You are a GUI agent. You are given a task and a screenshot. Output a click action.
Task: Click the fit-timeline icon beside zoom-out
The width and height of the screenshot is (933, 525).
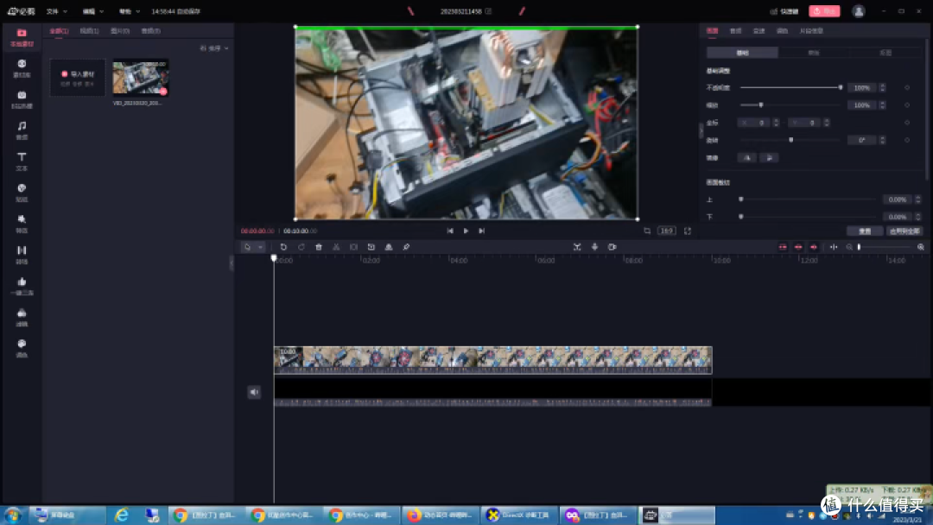point(834,247)
